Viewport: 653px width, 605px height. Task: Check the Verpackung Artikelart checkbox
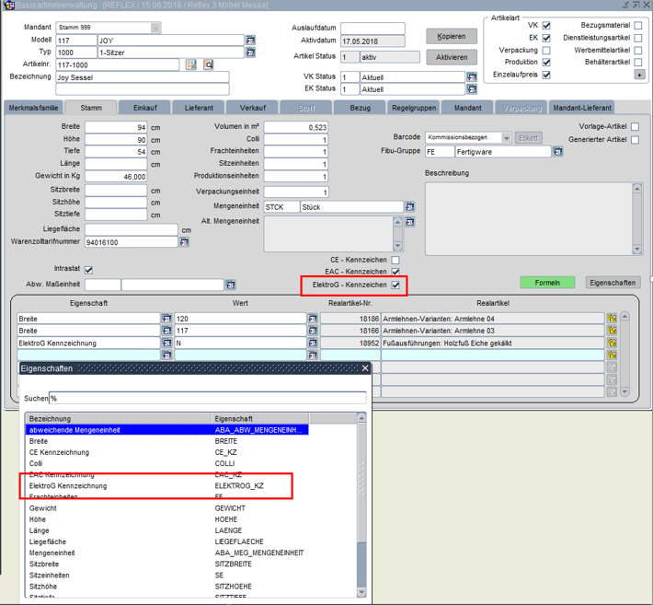tap(546, 51)
